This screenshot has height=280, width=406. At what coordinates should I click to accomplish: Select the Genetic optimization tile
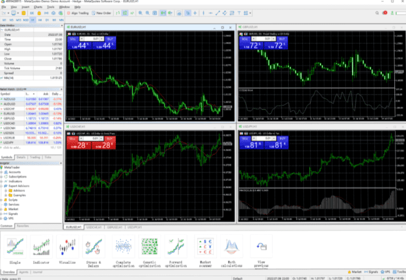click(150, 251)
